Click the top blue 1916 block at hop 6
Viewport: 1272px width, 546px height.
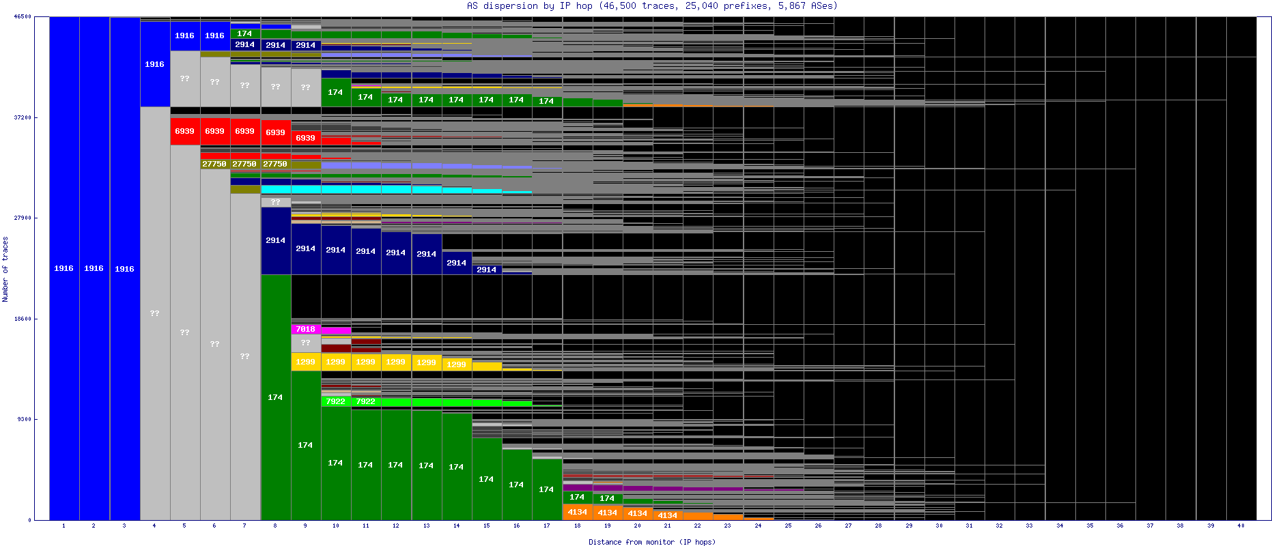click(215, 35)
